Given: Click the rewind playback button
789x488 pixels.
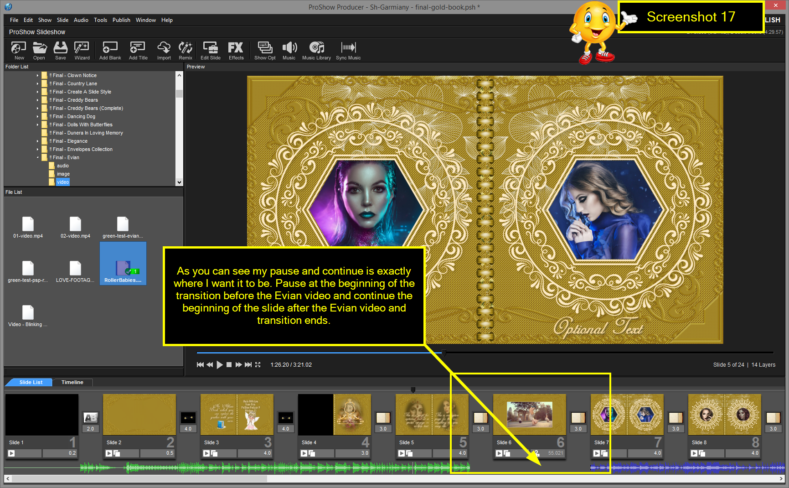Looking at the screenshot, I should [x=210, y=365].
